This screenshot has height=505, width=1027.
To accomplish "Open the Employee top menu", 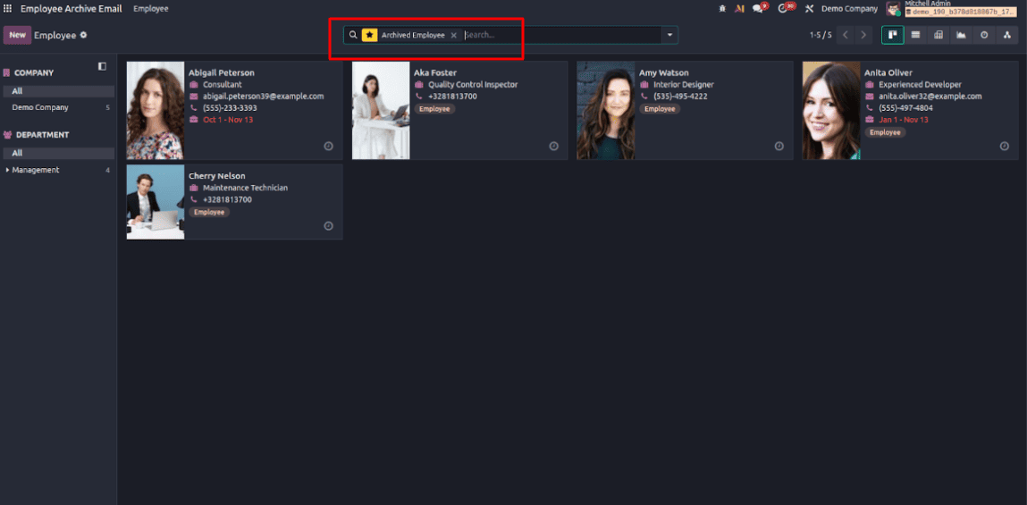I will 151,9.
